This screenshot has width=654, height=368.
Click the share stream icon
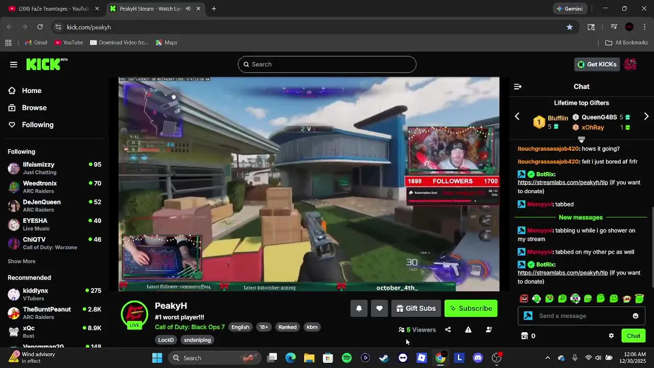448,330
